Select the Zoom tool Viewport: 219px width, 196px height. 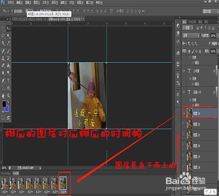[x=8, y=96]
